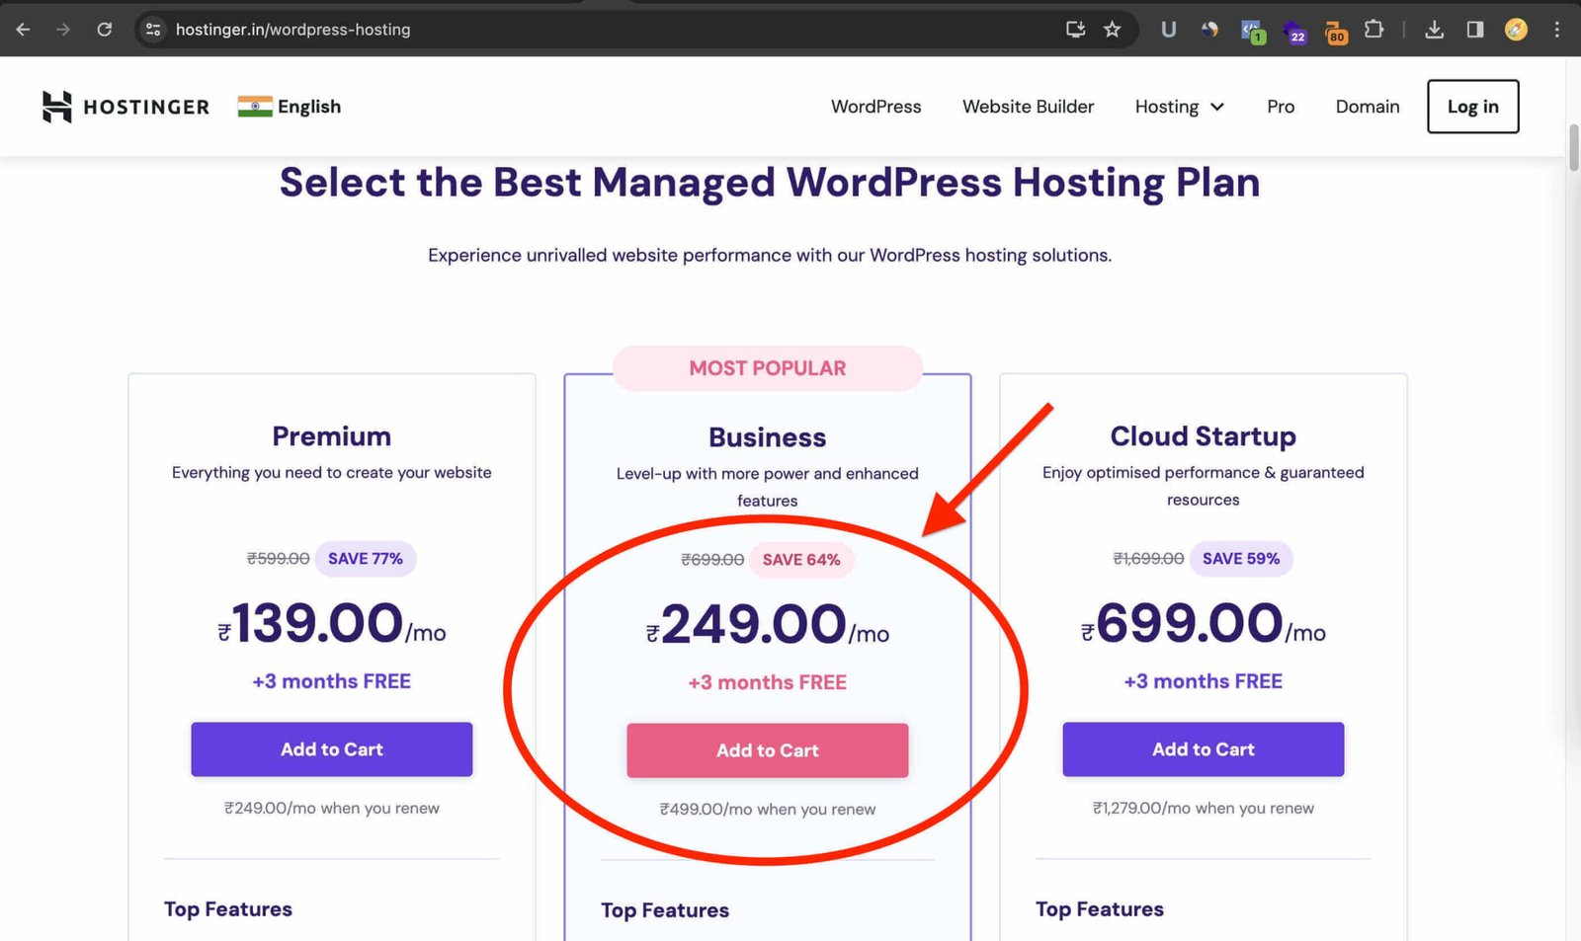Open the WordPress nav item
This screenshot has height=941, width=1581.
(875, 107)
